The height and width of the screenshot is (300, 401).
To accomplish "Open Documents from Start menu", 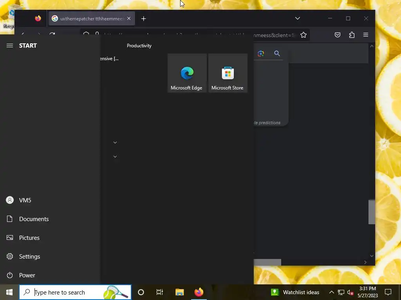I will pyautogui.click(x=50, y=219).
